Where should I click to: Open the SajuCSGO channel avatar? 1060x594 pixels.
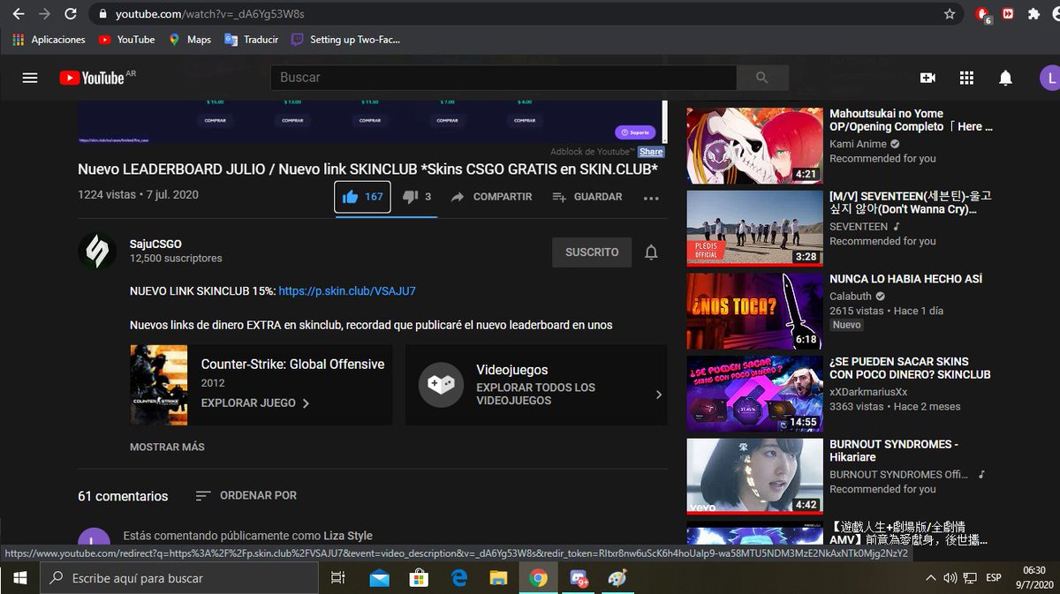95,252
